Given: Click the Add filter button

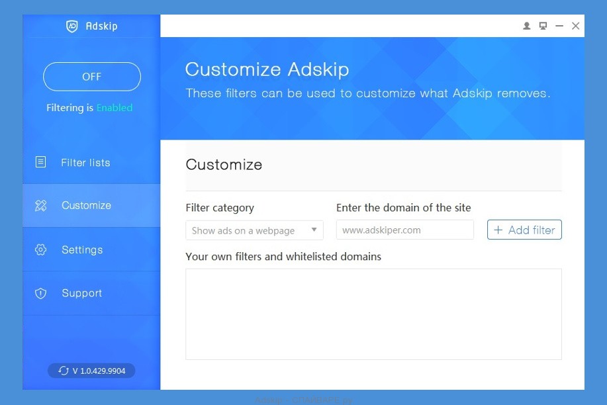Looking at the screenshot, I should tap(524, 230).
